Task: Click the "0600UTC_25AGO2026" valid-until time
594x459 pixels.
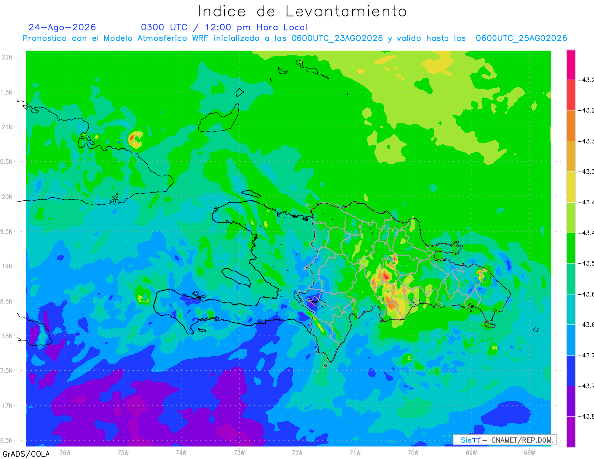Action: point(521,38)
